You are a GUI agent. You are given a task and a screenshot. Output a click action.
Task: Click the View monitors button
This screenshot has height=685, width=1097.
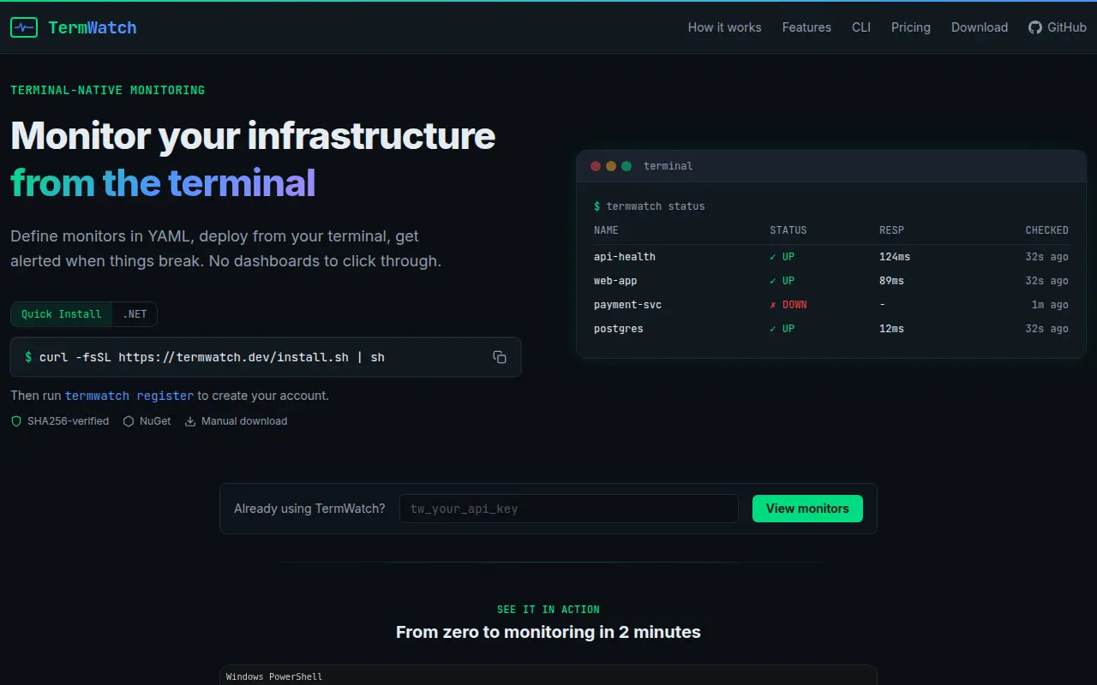click(x=807, y=509)
